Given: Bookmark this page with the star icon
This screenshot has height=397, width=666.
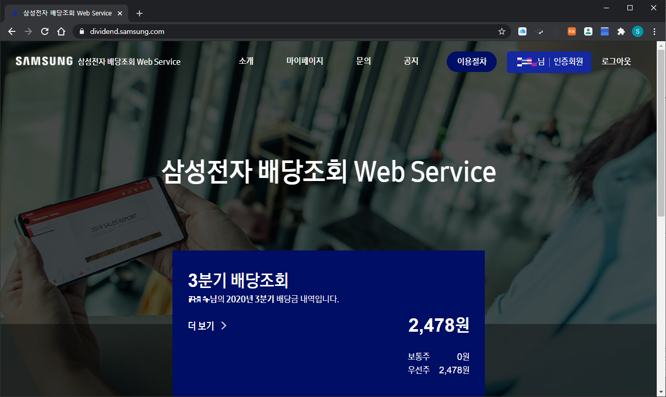Looking at the screenshot, I should (x=502, y=31).
